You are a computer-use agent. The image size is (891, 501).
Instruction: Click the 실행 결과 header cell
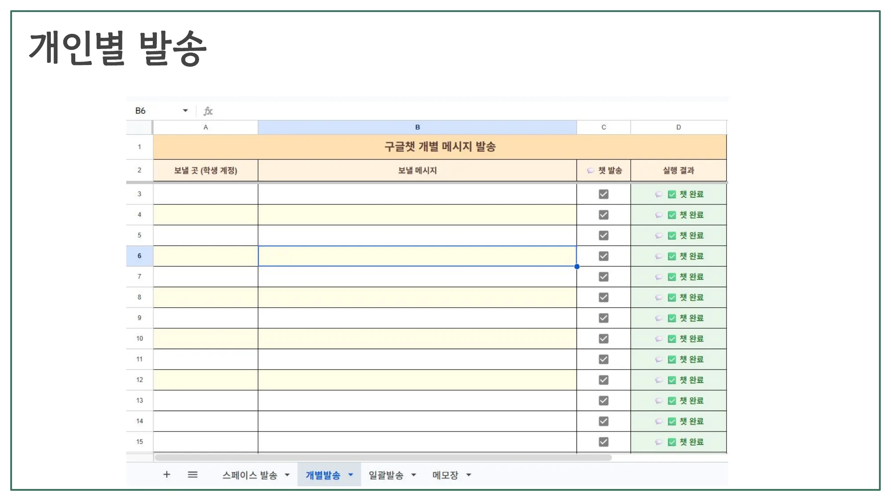point(678,171)
